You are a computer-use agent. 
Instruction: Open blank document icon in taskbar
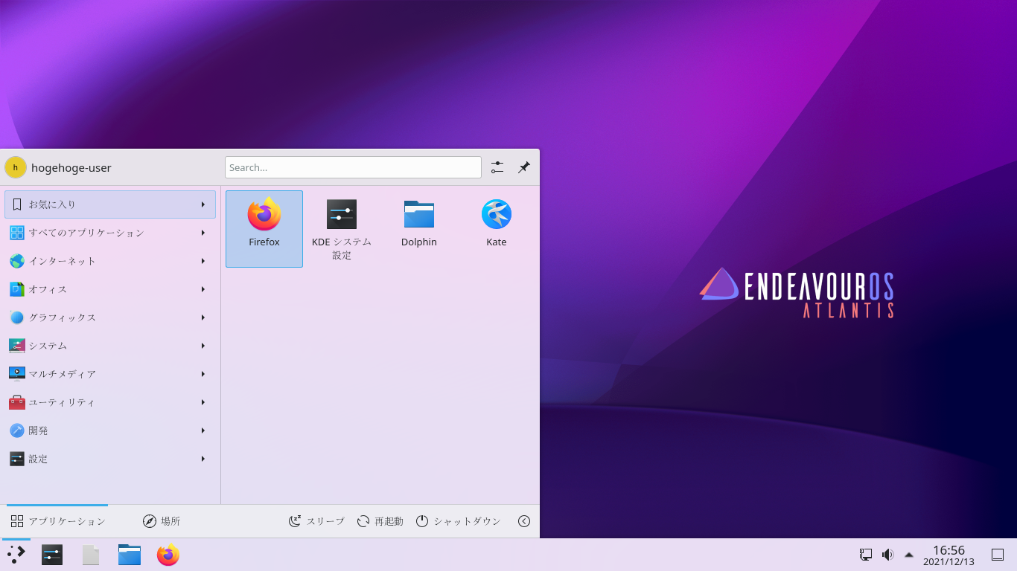[x=91, y=555]
